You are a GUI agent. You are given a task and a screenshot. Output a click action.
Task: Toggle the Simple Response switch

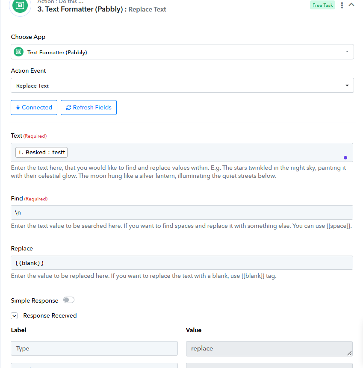69,300
